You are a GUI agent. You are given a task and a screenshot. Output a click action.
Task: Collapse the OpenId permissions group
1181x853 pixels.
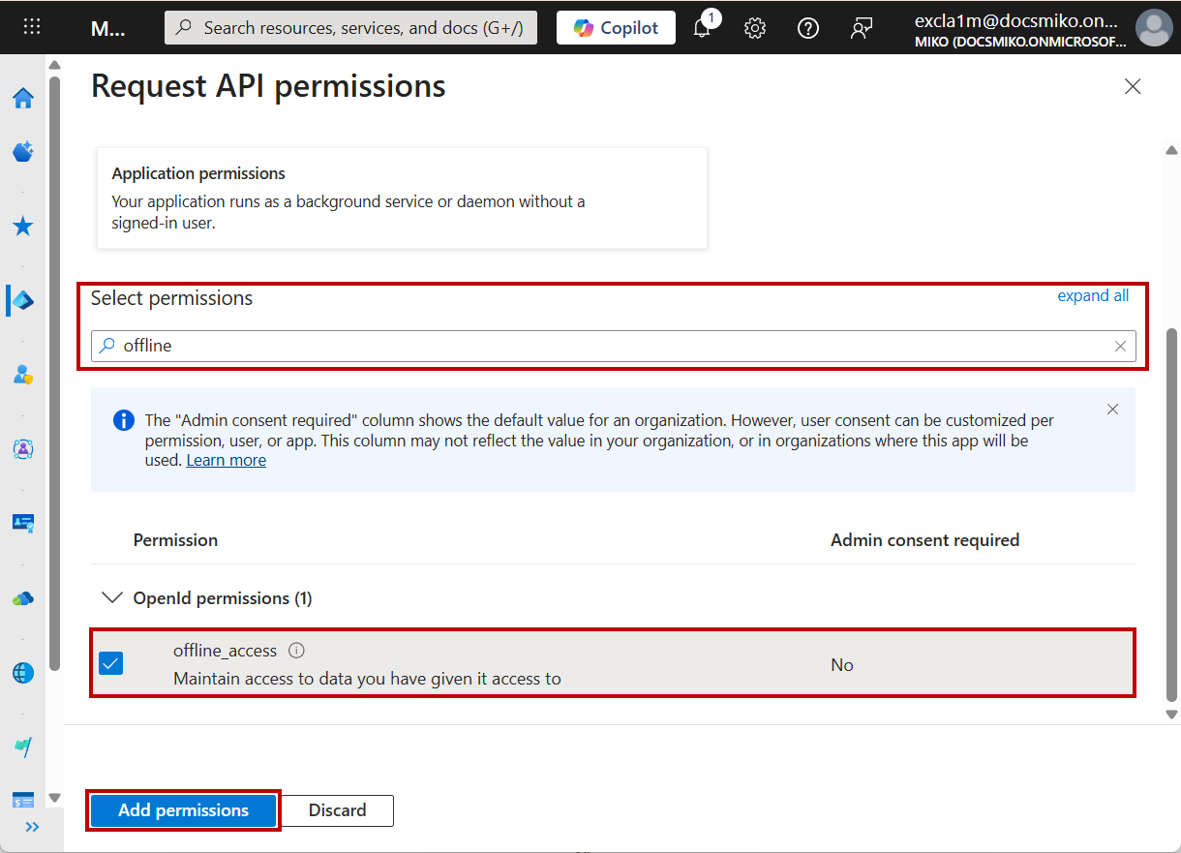click(112, 598)
